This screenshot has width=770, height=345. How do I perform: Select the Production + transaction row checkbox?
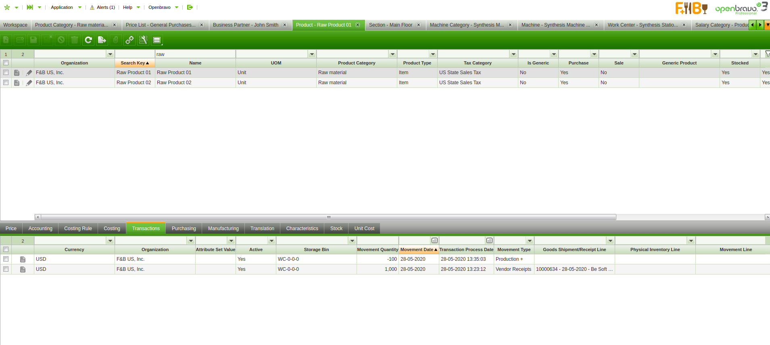[x=6, y=259]
